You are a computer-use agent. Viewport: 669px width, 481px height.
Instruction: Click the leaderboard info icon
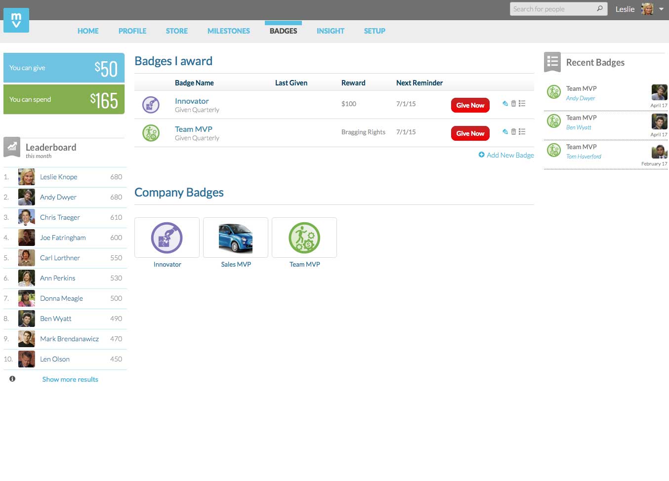[x=12, y=379]
